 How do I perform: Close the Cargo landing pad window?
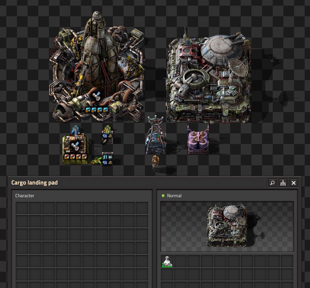[x=294, y=183]
